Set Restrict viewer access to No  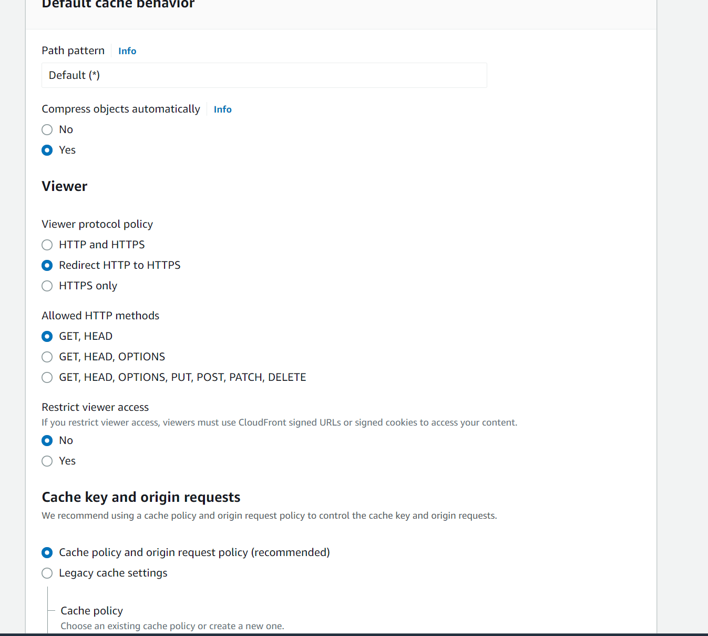pos(47,440)
